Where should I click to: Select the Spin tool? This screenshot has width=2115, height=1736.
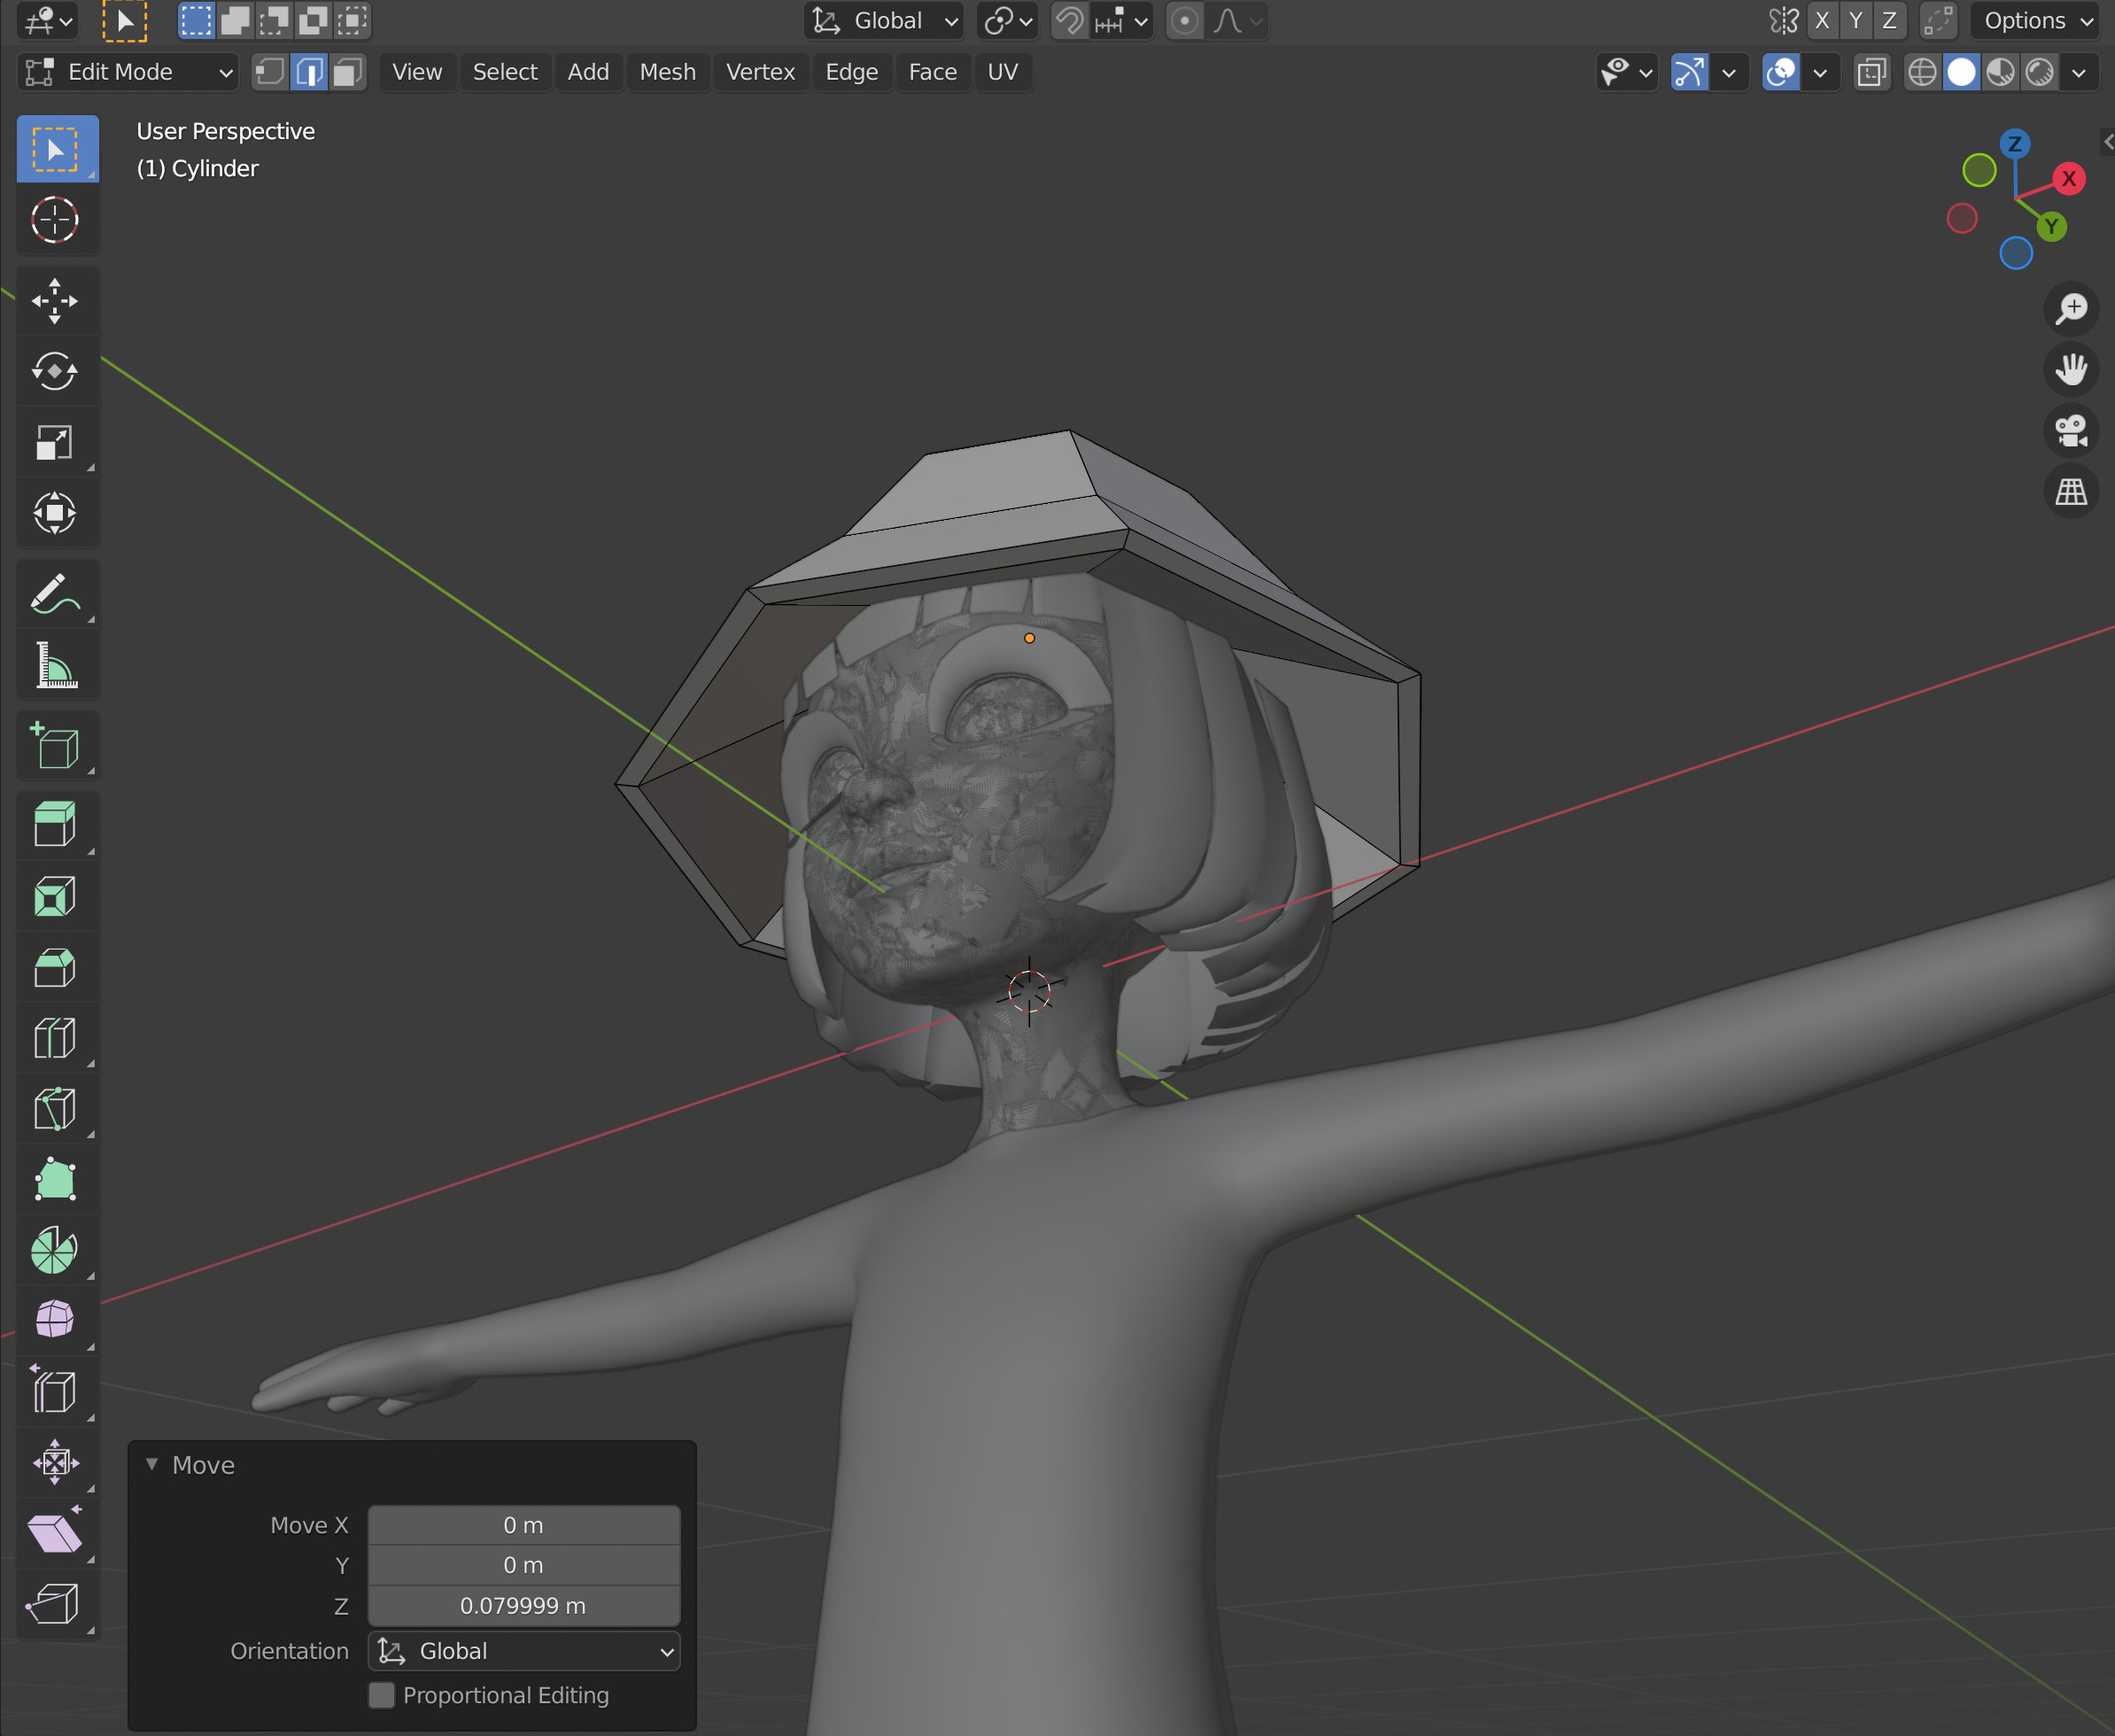coord(57,1251)
